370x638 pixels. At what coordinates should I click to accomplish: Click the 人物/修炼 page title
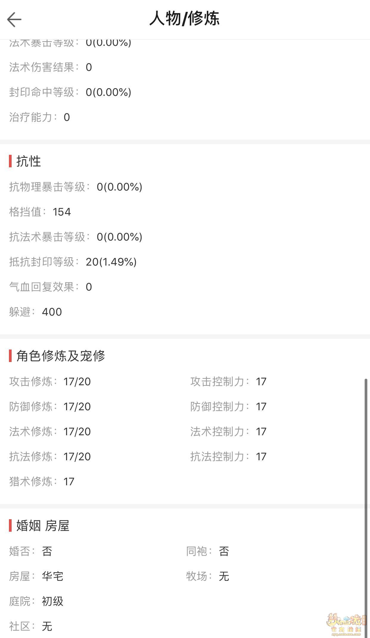pos(184,18)
